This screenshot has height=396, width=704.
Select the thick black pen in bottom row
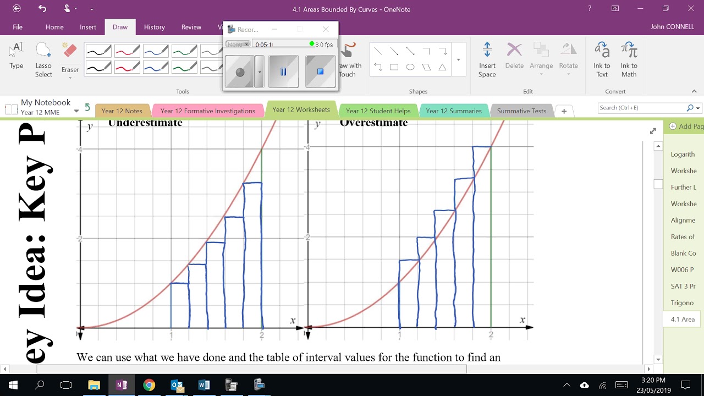(98, 67)
